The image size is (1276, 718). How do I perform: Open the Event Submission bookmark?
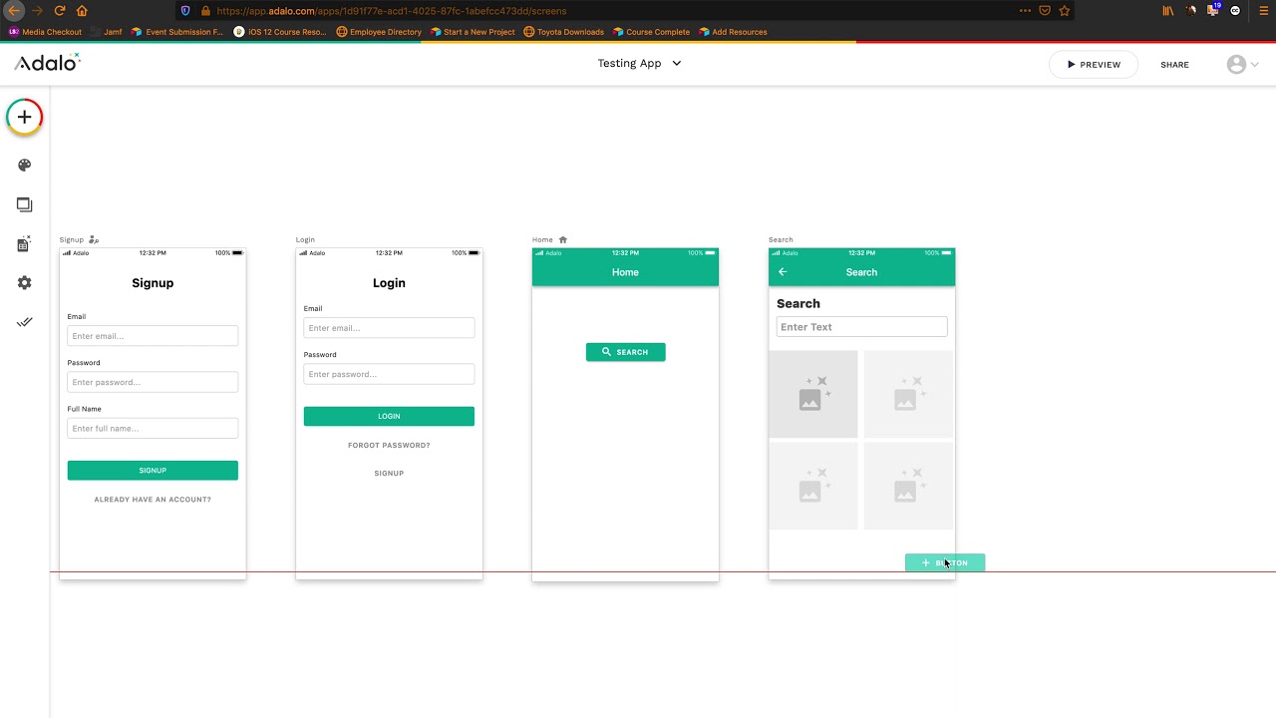[x=177, y=32]
